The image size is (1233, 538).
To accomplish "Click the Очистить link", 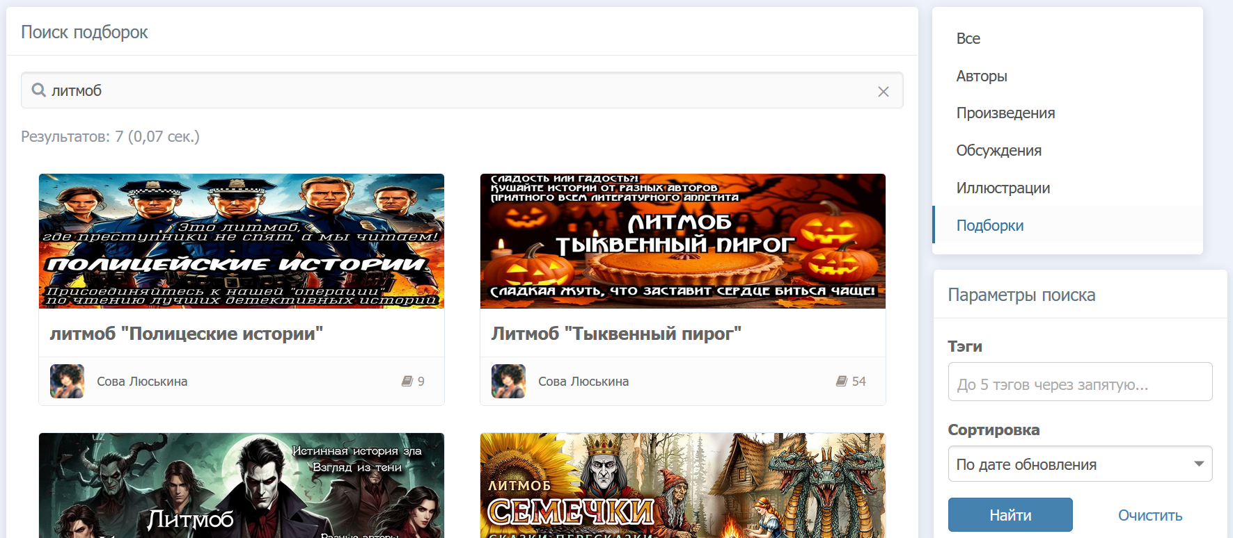I will click(1149, 516).
